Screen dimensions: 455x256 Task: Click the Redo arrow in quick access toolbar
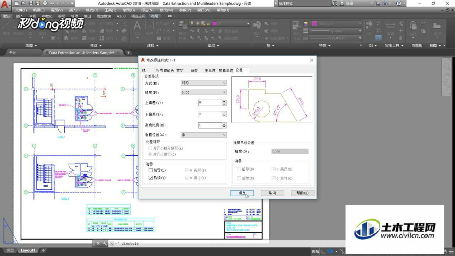[x=63, y=3]
